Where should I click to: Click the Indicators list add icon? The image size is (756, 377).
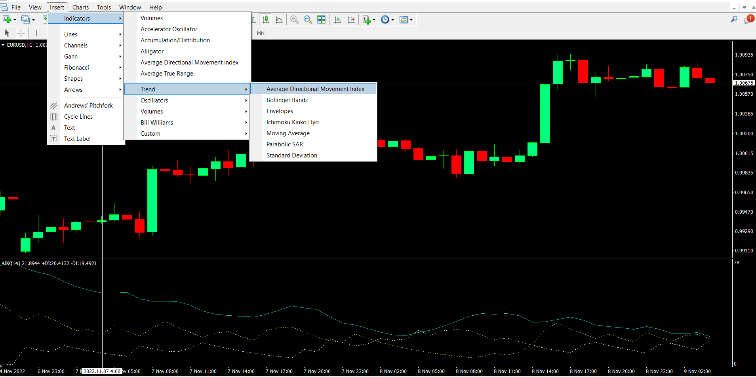click(367, 19)
